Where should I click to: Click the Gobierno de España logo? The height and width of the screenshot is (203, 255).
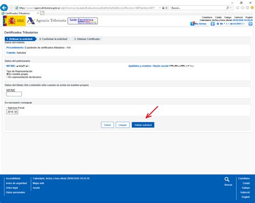(14, 21)
